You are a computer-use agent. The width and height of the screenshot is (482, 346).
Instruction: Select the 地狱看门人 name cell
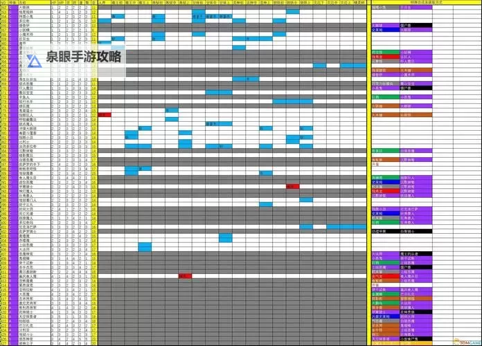[35, 200]
